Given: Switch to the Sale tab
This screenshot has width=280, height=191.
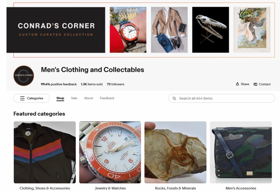Looking at the screenshot, I should (74, 98).
